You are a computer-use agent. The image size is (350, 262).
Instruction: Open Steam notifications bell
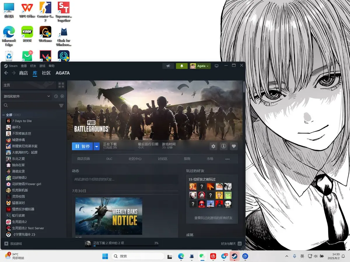(182, 66)
